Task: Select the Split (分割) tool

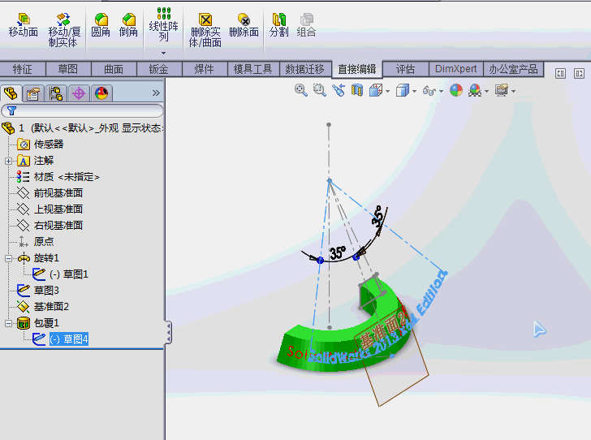Action: (279, 25)
